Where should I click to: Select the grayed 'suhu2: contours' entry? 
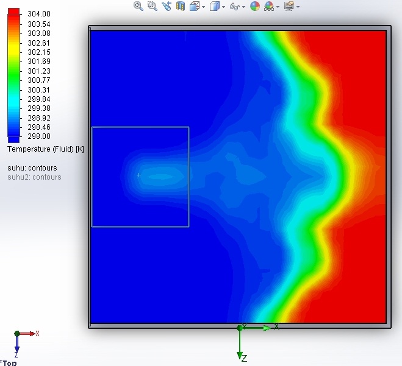[x=34, y=177]
